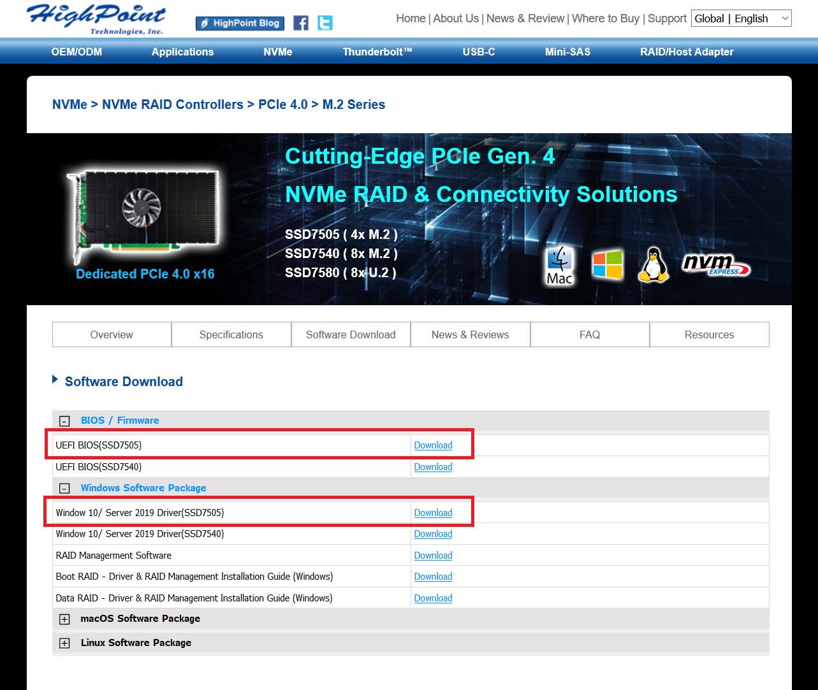Click 'SSD7540 ( 8x M.2 )' banner text
The height and width of the screenshot is (690, 818).
pos(341,254)
